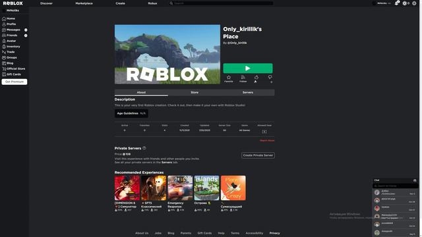The height and width of the screenshot is (237, 422).
Task: Switch to the Store tab
Action: (x=195, y=92)
